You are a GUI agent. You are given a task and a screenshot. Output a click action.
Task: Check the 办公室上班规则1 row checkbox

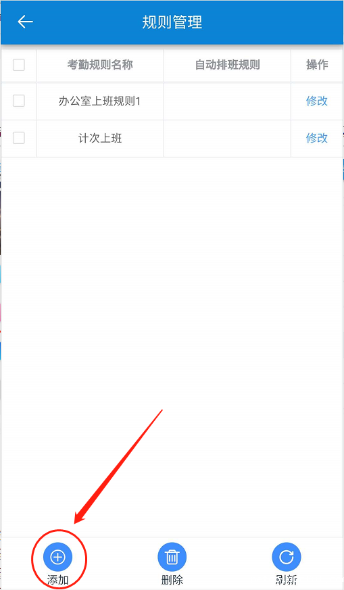[x=19, y=101]
